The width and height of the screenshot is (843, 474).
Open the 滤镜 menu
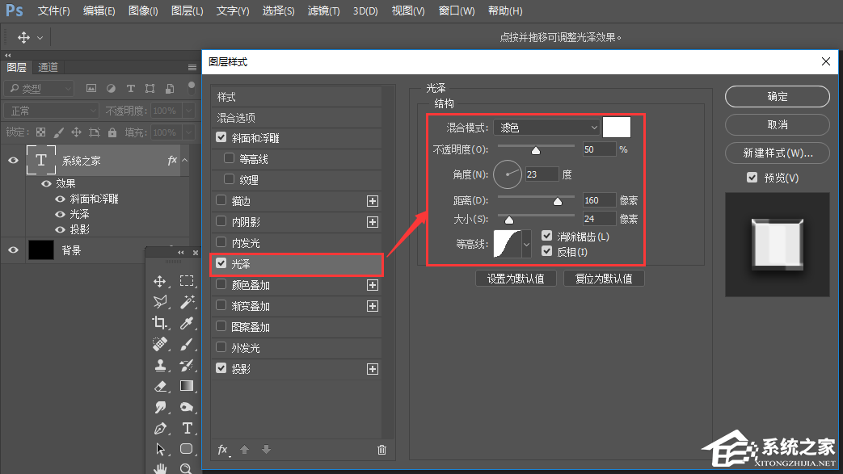pos(323,11)
